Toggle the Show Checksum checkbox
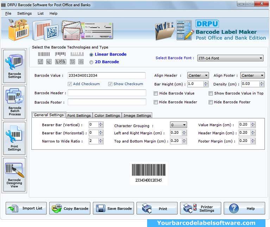The width and height of the screenshot is (270, 227). click(x=110, y=84)
